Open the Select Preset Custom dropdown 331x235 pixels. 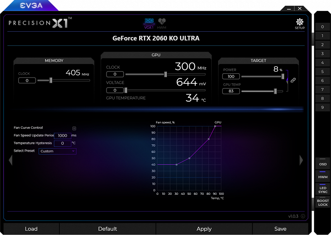click(57, 151)
